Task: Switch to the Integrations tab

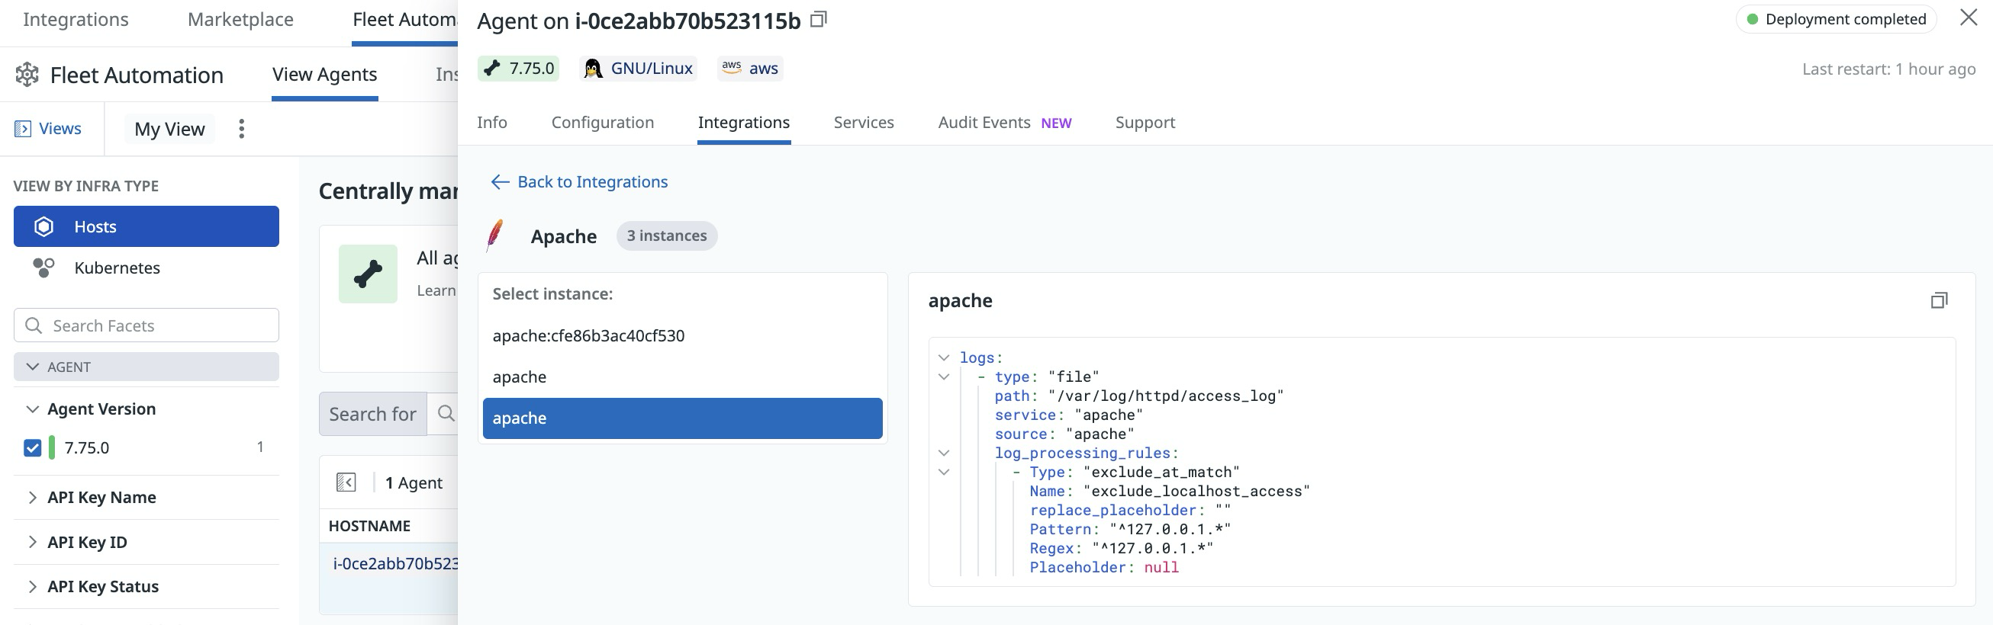Action: pyautogui.click(x=743, y=122)
